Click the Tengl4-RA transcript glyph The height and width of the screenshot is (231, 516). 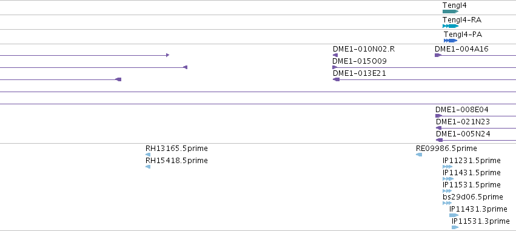click(x=451, y=26)
